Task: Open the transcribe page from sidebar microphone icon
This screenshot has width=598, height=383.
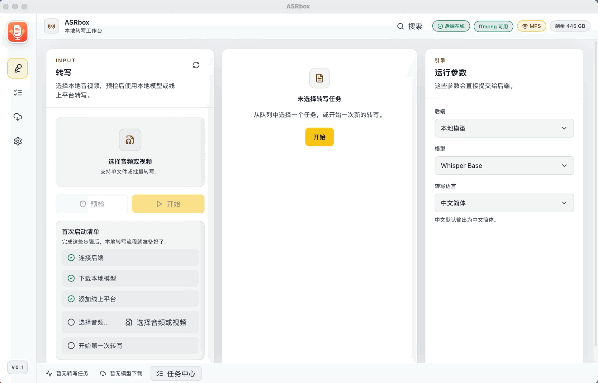Action: (x=18, y=68)
